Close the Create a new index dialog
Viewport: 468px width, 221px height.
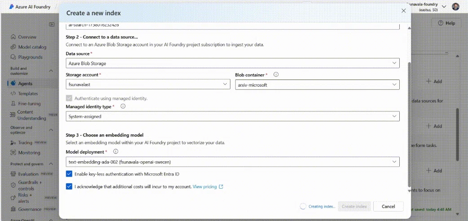coord(403,10)
